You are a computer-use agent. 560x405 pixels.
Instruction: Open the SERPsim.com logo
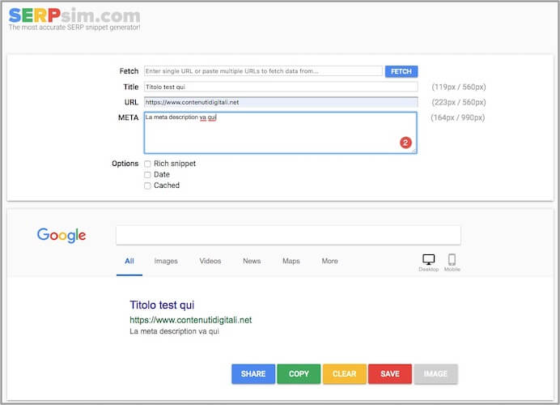[x=74, y=15]
